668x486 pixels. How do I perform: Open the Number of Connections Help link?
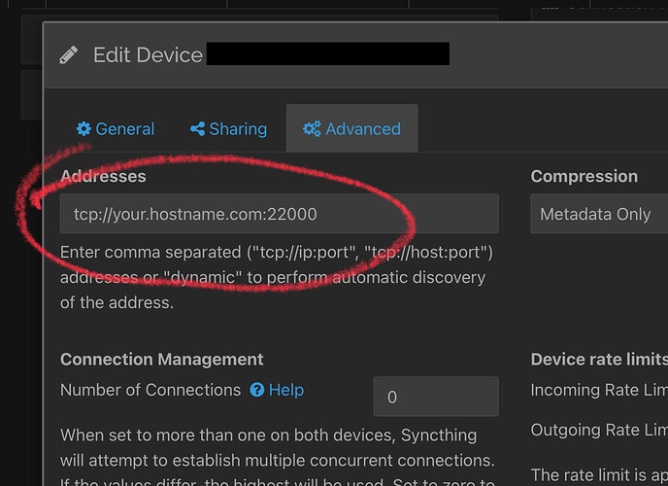point(277,390)
